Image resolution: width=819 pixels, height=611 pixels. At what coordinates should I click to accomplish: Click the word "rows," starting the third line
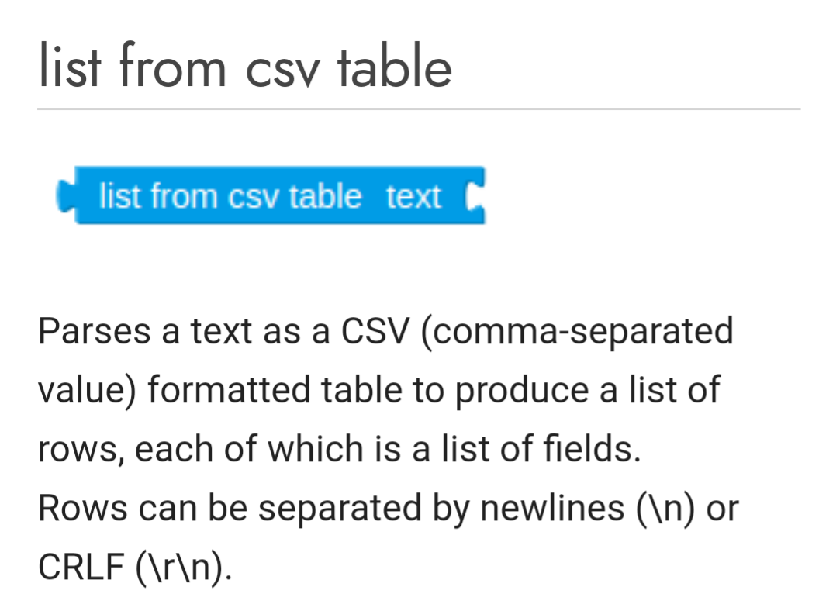[81, 449]
